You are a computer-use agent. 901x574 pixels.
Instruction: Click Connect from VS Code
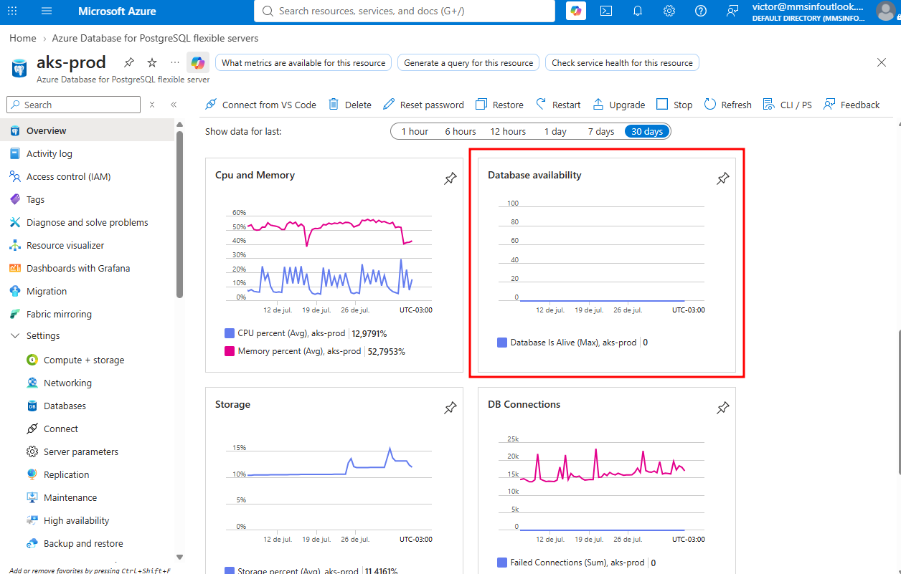point(260,105)
